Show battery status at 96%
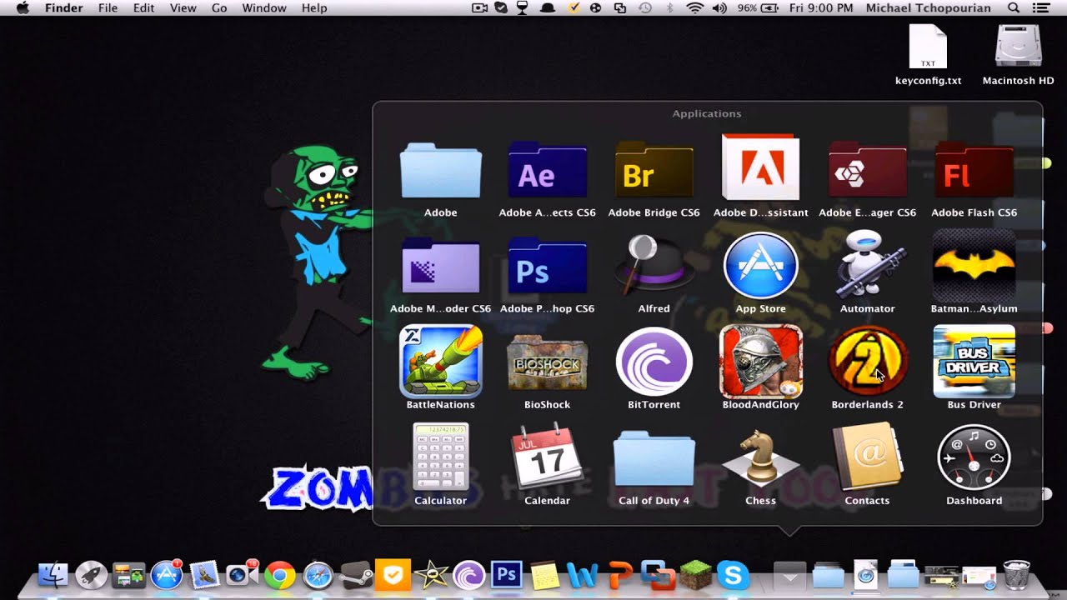Viewport: 1067px width, 600px height. 756,8
